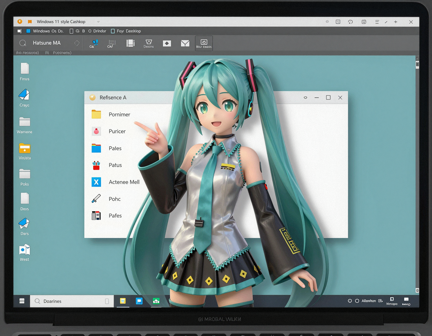Click the orange location pin icon
This screenshot has height=336, width=432.
[20, 21]
